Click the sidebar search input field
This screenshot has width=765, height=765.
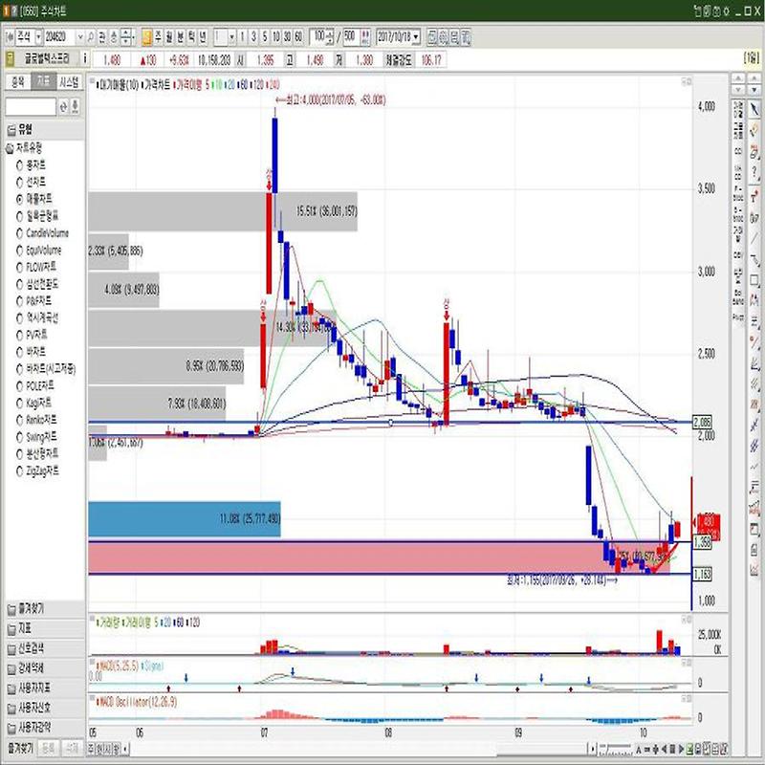click(31, 106)
